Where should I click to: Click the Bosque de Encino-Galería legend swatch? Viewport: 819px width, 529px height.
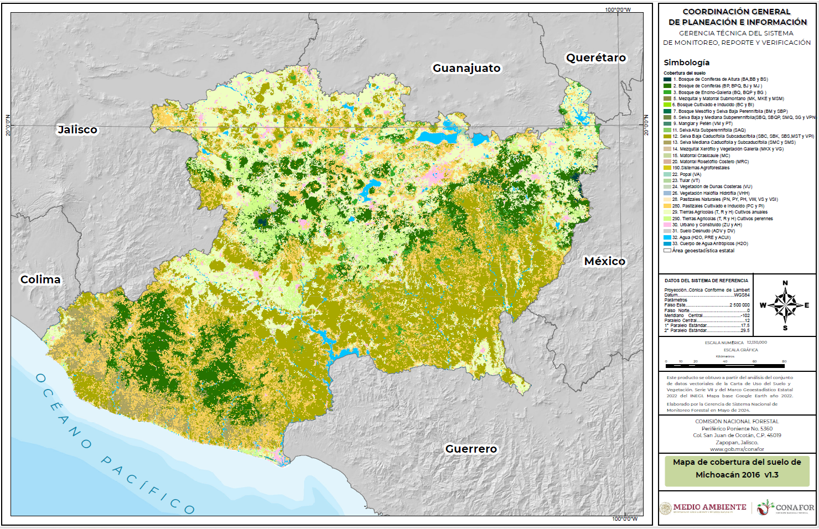click(x=667, y=92)
